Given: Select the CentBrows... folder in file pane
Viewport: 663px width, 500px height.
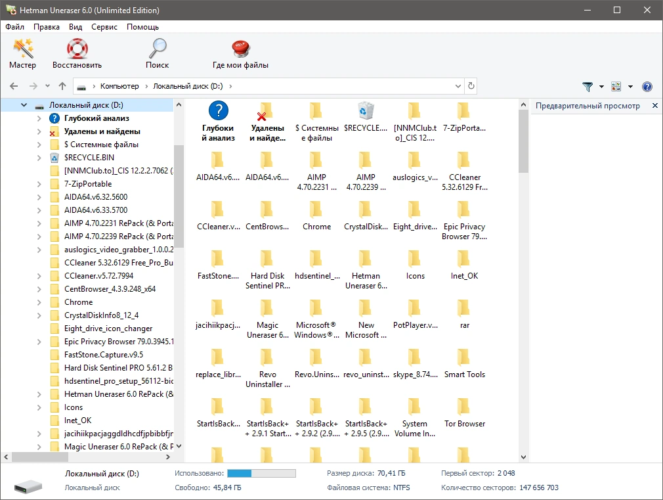Looking at the screenshot, I should [x=267, y=216].
